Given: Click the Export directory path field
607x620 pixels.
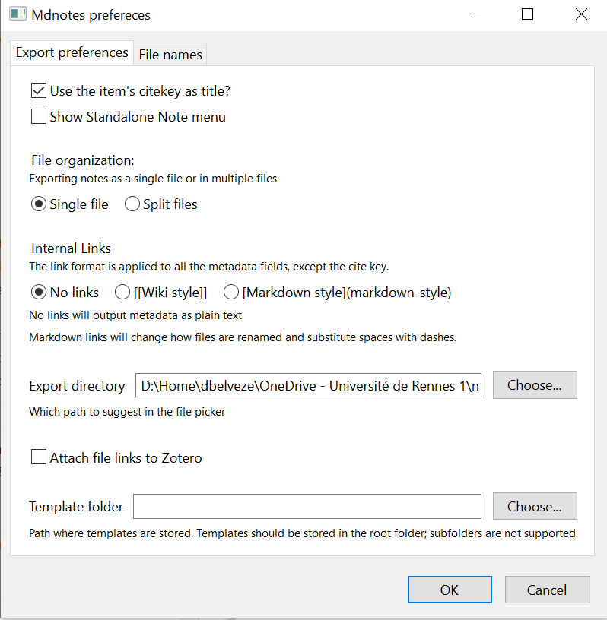Looking at the screenshot, I should point(308,385).
